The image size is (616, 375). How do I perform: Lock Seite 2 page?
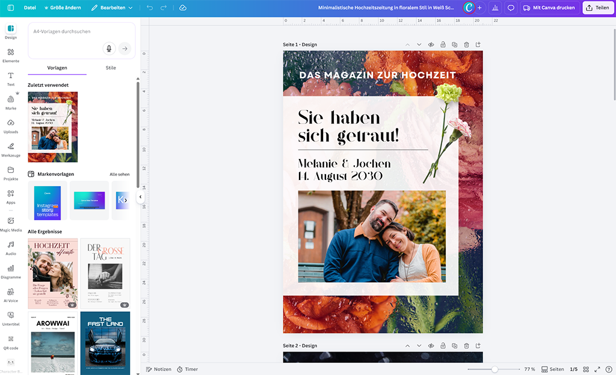click(x=443, y=346)
